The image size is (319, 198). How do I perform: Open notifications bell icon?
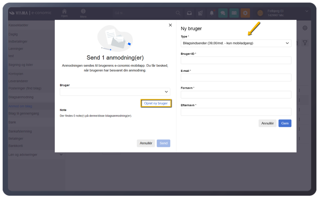[212, 13]
